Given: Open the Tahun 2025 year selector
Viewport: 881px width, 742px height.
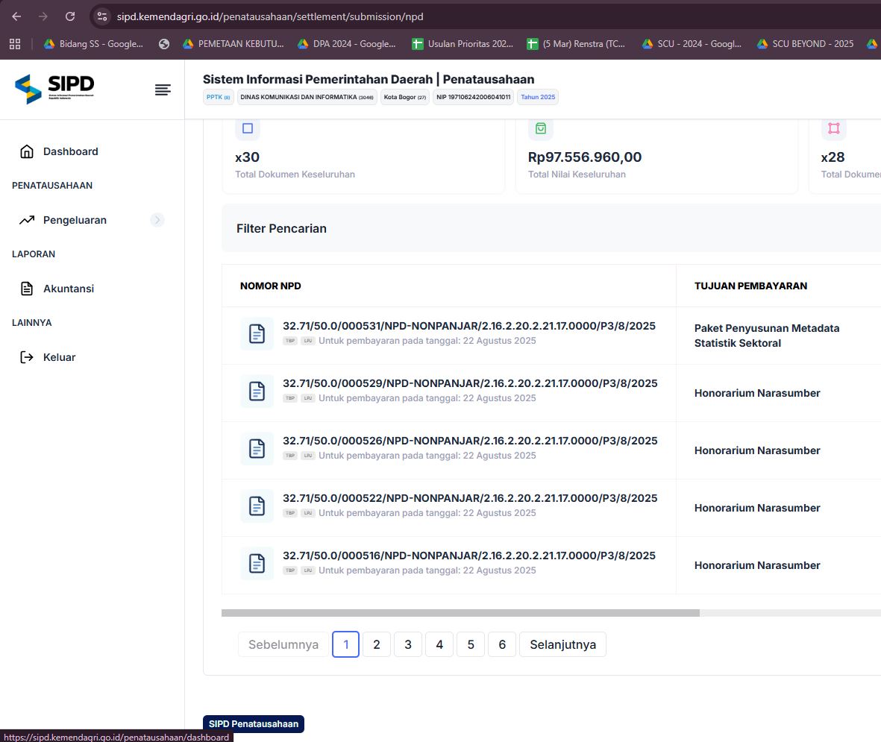Looking at the screenshot, I should pos(537,97).
